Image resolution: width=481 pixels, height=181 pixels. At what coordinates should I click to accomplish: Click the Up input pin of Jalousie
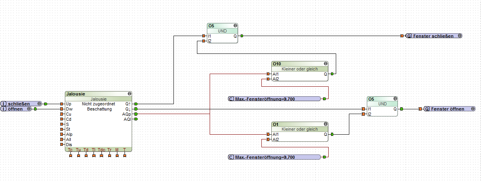click(62, 104)
